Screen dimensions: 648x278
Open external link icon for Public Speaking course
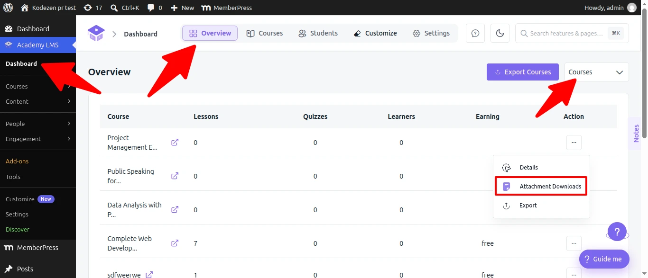(175, 176)
